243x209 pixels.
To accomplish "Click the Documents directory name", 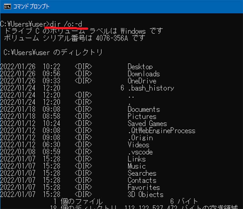I will tap(143, 109).
